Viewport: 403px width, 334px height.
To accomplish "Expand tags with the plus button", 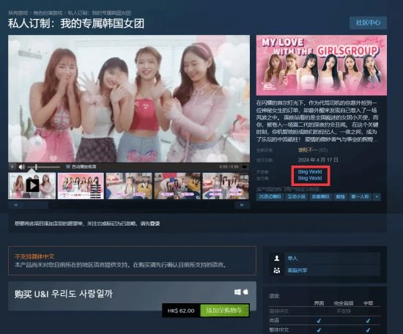I will [x=377, y=197].
